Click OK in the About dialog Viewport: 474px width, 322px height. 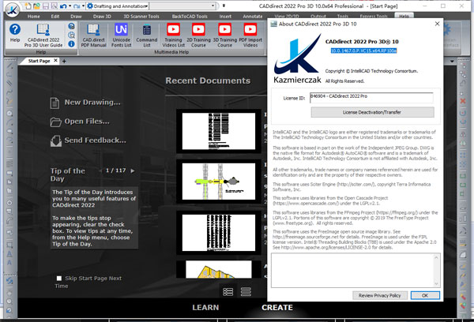425,294
